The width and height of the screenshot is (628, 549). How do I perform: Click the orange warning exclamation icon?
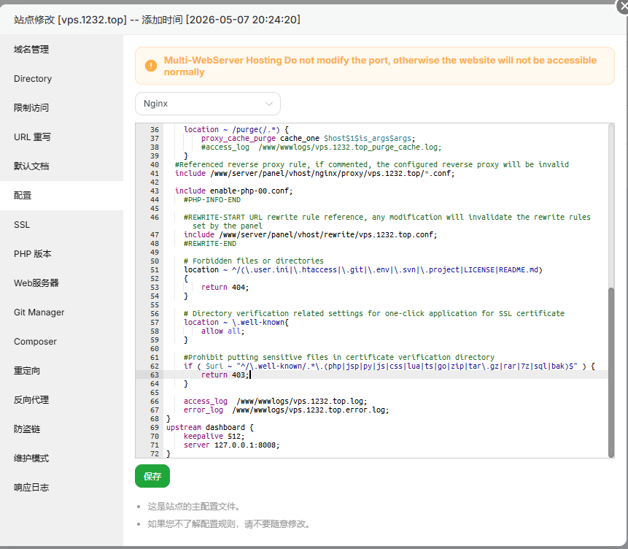click(151, 66)
